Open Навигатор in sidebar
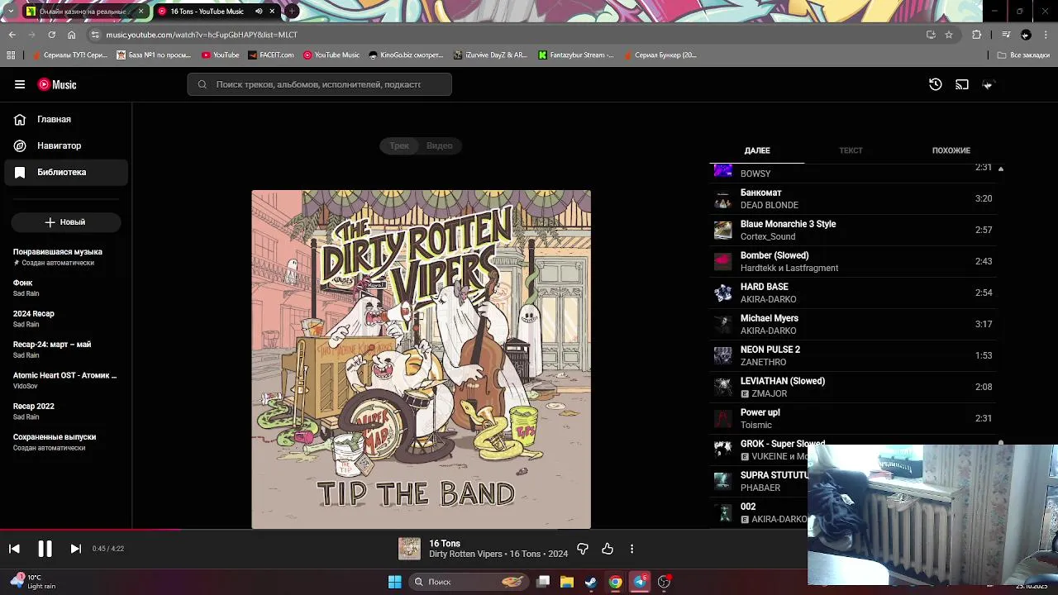Viewport: 1058px width, 595px height. [x=66, y=145]
